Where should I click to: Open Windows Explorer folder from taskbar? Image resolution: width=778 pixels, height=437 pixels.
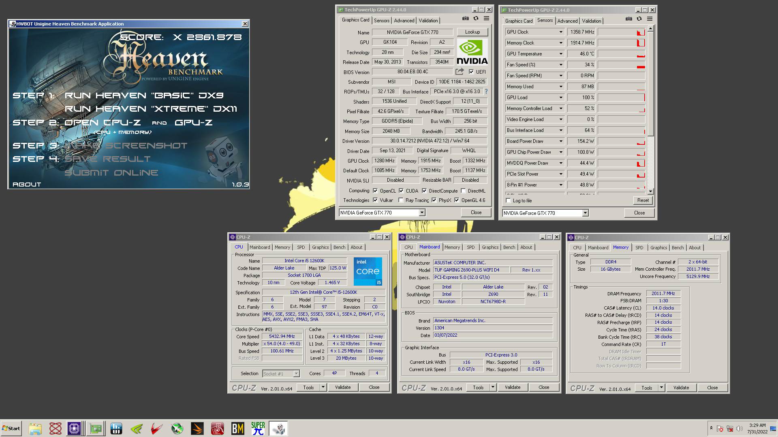(x=35, y=429)
